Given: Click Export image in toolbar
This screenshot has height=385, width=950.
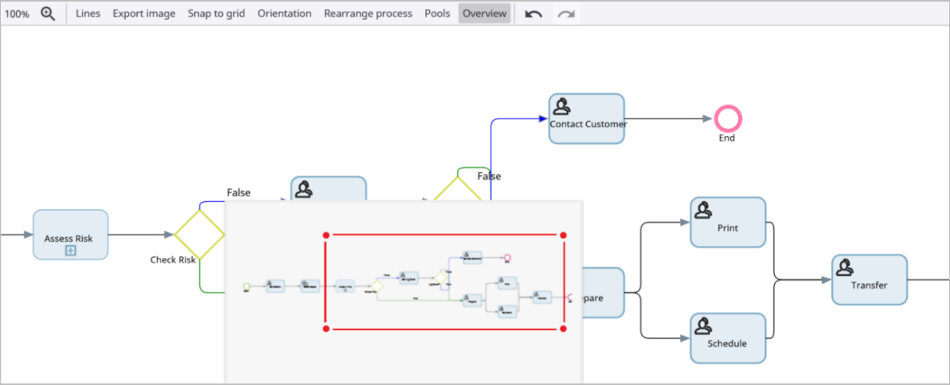Looking at the screenshot, I should coord(144,14).
